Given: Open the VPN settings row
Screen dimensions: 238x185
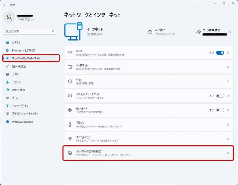Looking at the screenshot, I should point(149,81).
